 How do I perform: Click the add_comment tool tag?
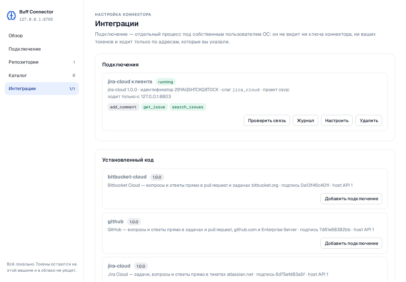123,107
